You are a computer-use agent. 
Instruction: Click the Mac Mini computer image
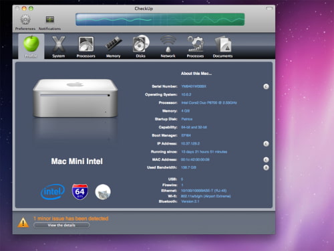pyautogui.click(x=75, y=98)
